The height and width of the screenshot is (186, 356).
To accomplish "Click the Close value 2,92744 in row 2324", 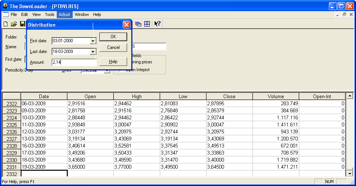I will point(229,117).
